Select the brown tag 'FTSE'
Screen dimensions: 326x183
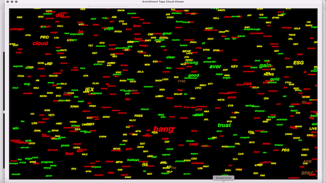click(181, 81)
